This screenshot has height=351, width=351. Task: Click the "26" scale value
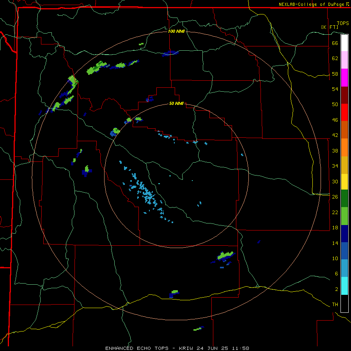click(x=335, y=197)
